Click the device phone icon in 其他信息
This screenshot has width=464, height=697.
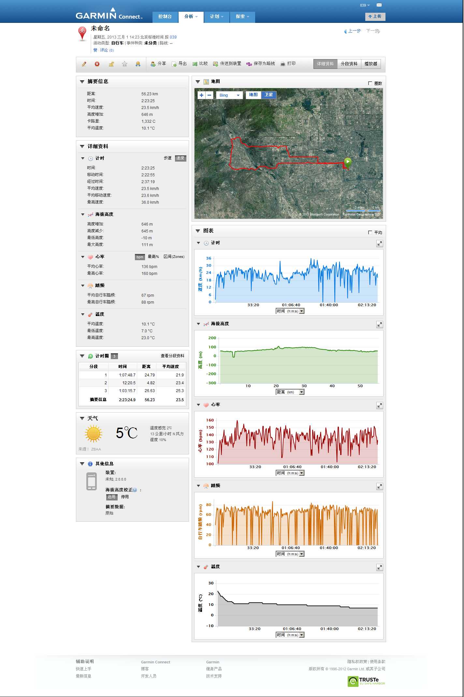tap(92, 481)
